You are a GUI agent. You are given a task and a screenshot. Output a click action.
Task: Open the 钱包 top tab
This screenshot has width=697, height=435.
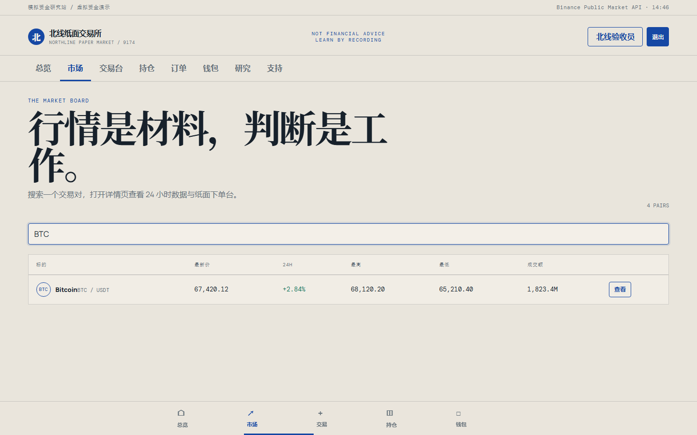211,68
